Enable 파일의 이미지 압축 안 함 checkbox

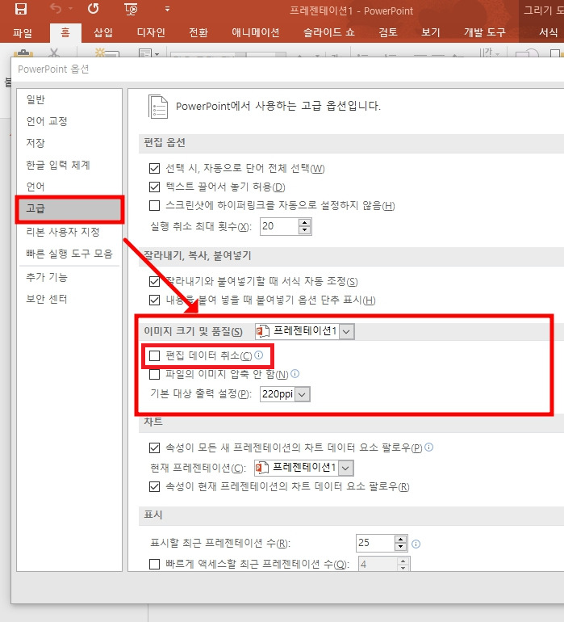pos(155,374)
